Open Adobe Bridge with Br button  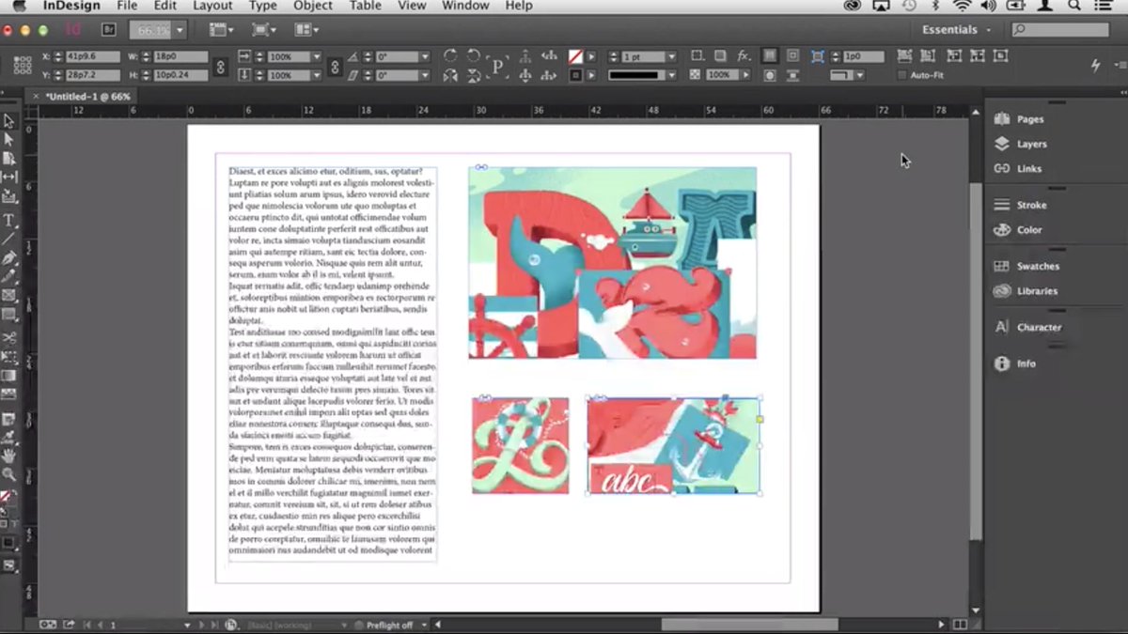point(109,30)
